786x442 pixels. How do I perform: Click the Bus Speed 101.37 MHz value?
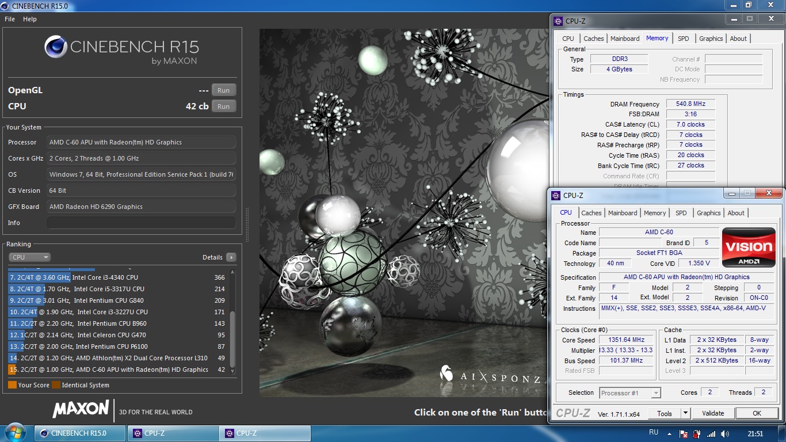tap(626, 361)
